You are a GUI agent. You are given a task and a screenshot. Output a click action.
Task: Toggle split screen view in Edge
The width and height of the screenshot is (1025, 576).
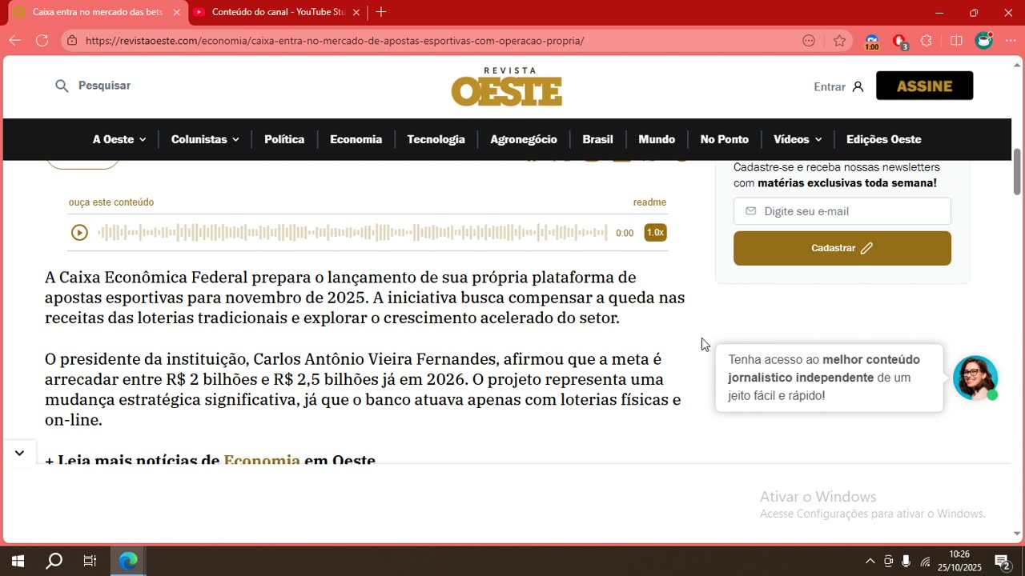(956, 41)
